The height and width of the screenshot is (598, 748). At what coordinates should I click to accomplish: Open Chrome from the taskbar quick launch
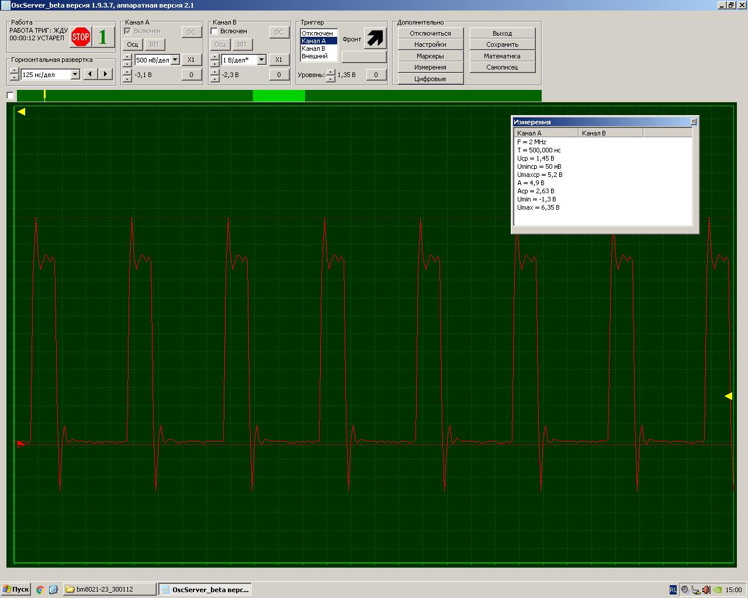[x=40, y=589]
